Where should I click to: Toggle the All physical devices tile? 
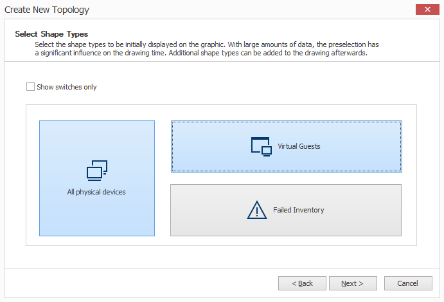pyautogui.click(x=97, y=178)
